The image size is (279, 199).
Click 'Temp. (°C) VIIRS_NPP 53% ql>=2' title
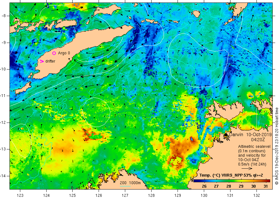point(231,175)
